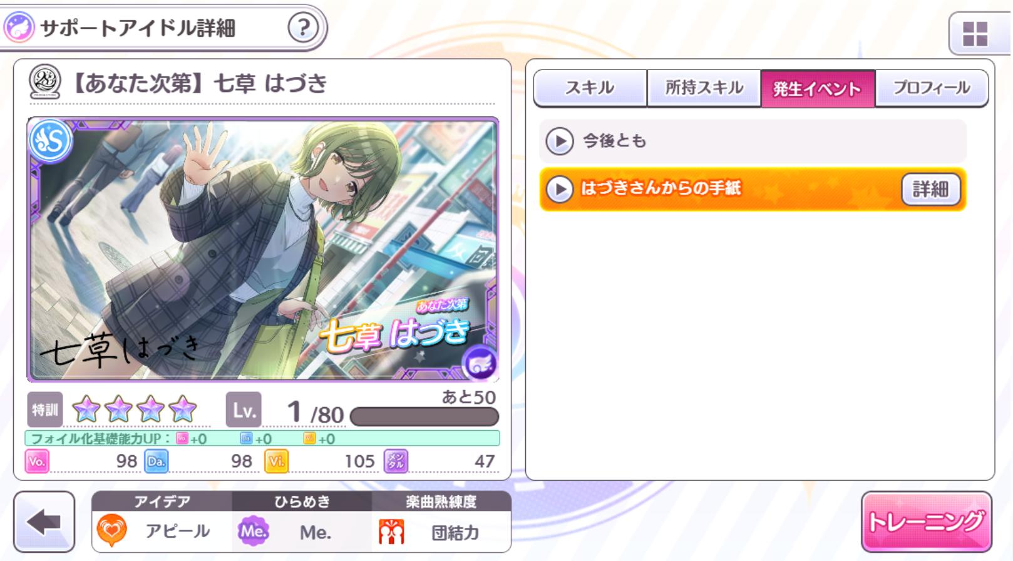
Task: Switch to the スキル tab
Action: pyautogui.click(x=590, y=88)
